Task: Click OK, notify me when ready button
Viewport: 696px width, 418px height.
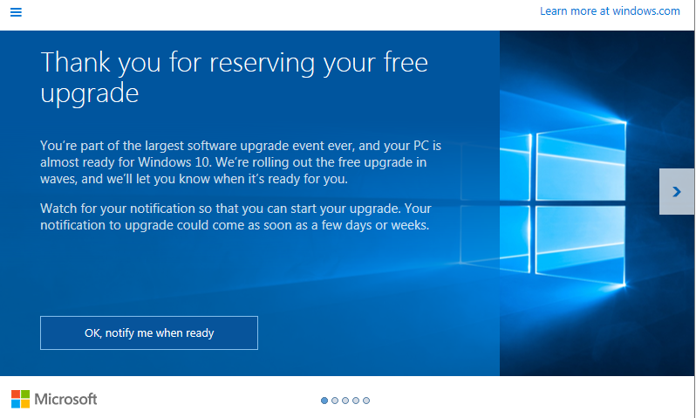Action: point(149,332)
